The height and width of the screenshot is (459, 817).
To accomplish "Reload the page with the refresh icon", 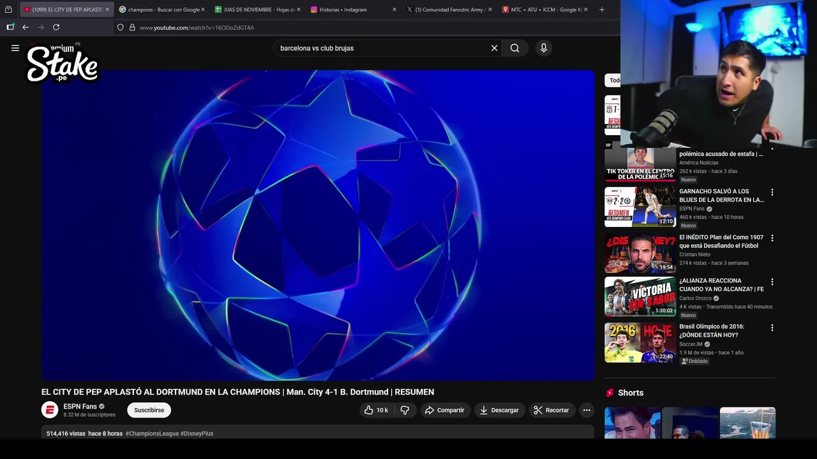I will click(x=56, y=27).
